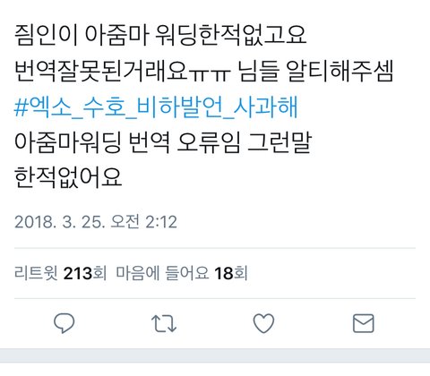Click gray divider bar below action icons
The image size is (430, 376).
215,355
